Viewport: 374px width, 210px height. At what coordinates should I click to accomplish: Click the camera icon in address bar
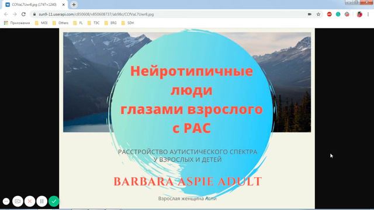click(x=309, y=14)
